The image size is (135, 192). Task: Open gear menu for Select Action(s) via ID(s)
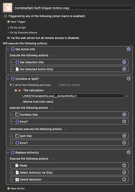click(124, 172)
